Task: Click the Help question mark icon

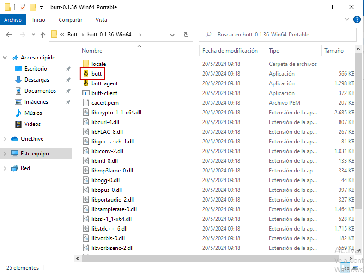Action: pos(357,19)
